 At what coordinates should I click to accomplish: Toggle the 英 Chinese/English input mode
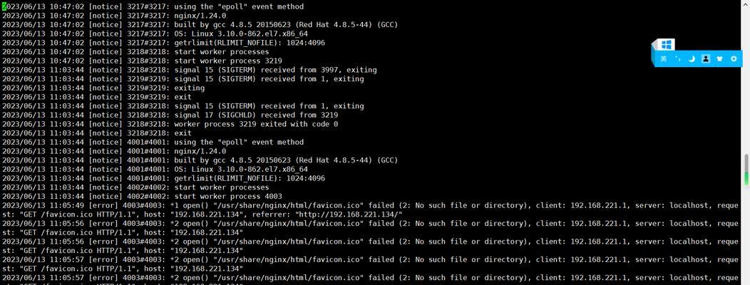(664, 59)
